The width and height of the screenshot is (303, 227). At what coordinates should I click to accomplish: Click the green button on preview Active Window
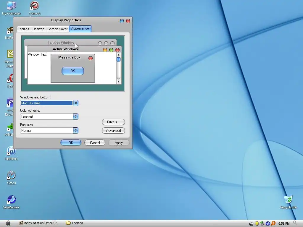[111, 50]
